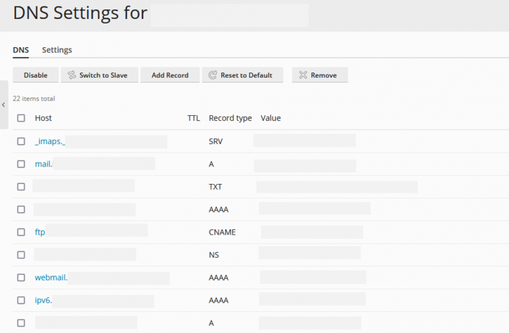
Task: Open the _imaps host record link
Action: pyautogui.click(x=50, y=141)
